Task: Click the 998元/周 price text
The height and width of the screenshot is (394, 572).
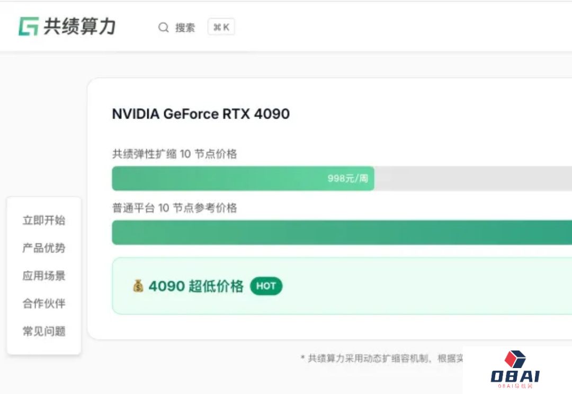Action: (x=347, y=178)
